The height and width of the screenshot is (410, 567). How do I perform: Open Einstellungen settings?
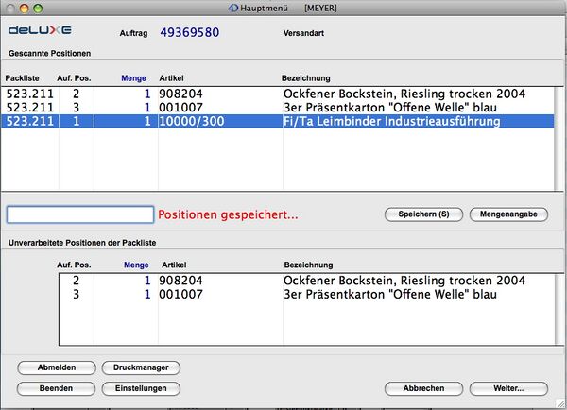[x=140, y=388]
